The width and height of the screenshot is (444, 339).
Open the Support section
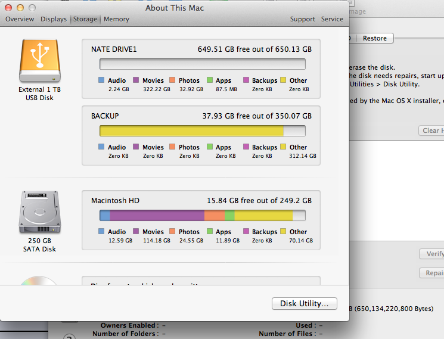coord(302,19)
